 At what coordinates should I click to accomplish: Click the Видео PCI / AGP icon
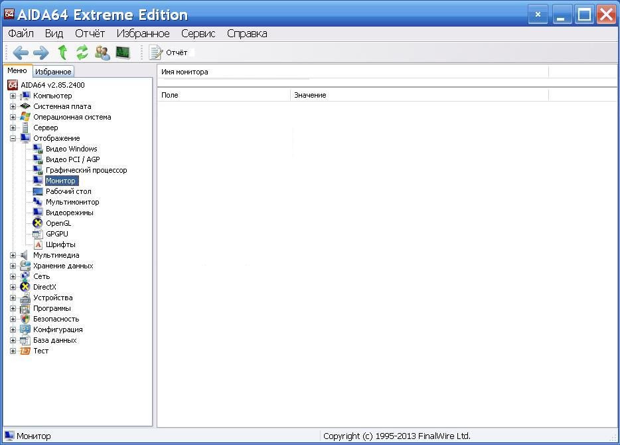coord(38,159)
